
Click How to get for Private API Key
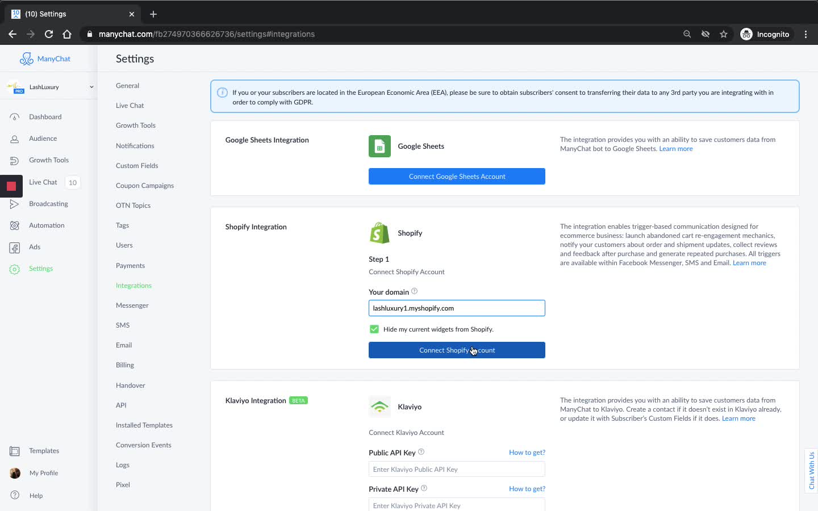point(527,489)
